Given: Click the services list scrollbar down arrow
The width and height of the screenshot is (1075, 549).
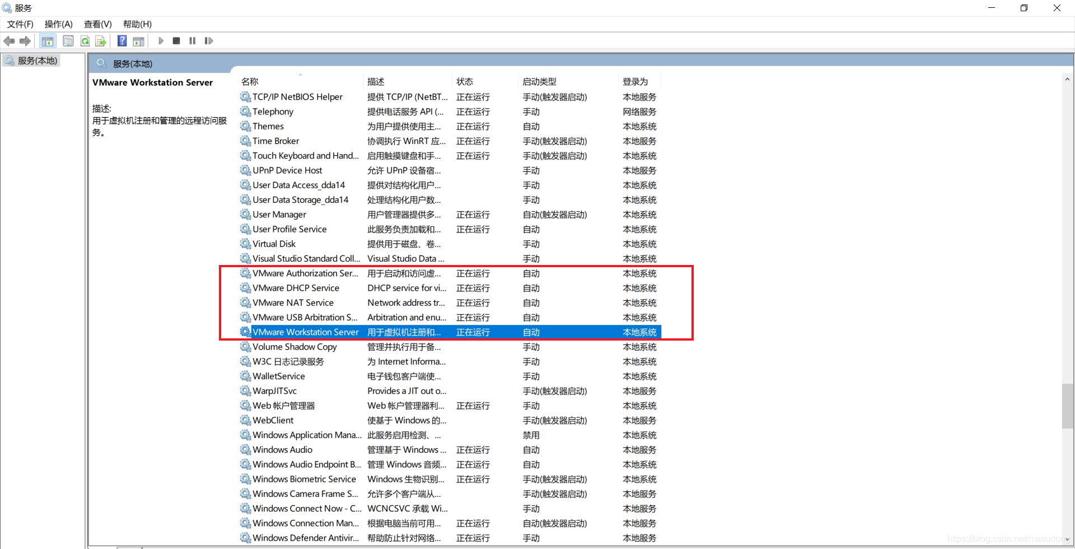Looking at the screenshot, I should pyautogui.click(x=1067, y=540).
